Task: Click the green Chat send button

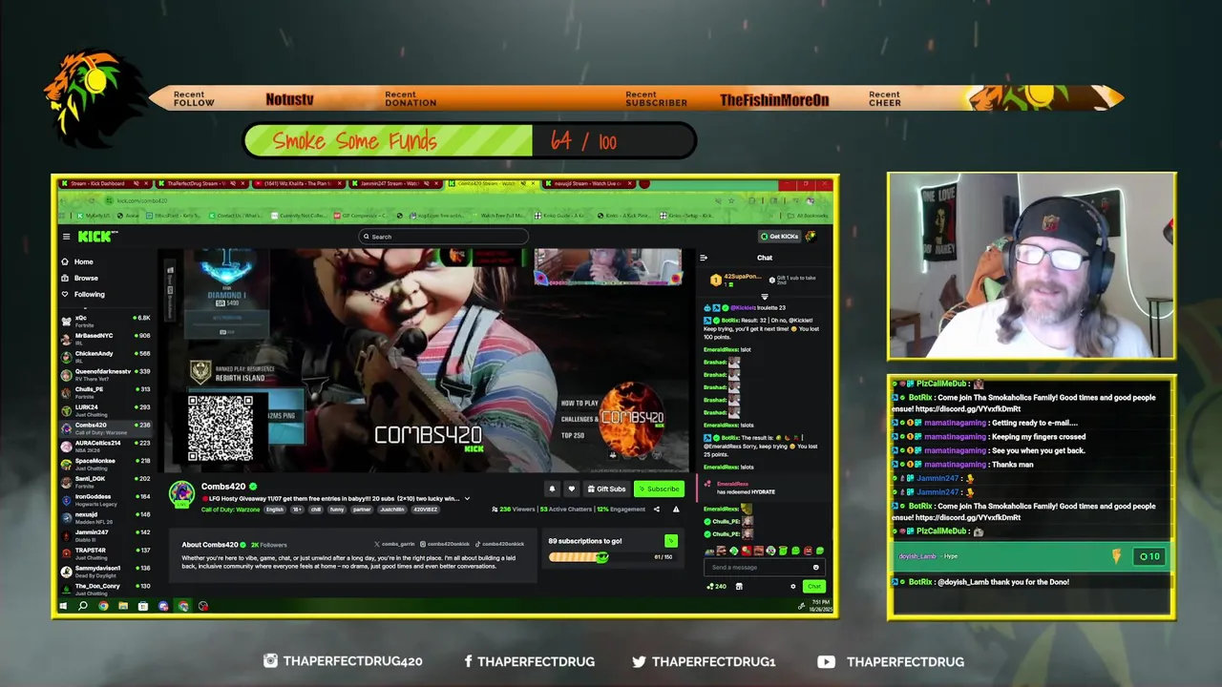Action: tap(813, 586)
